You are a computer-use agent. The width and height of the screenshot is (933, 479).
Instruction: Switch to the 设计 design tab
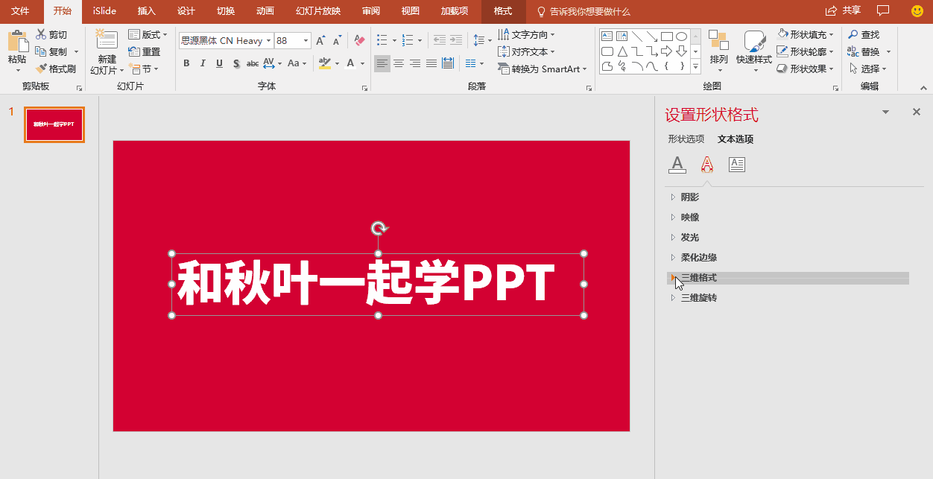(186, 11)
